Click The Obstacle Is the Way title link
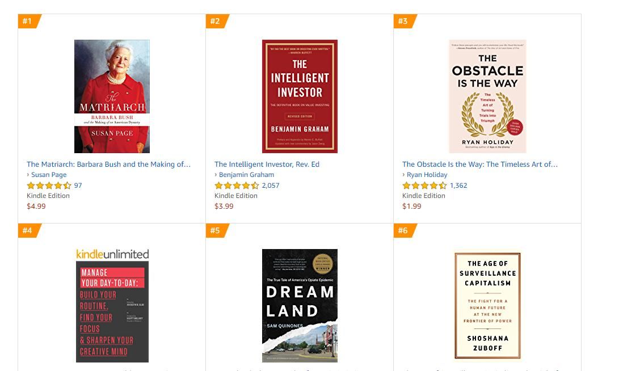Screen dimensions: 619x371 480,165
